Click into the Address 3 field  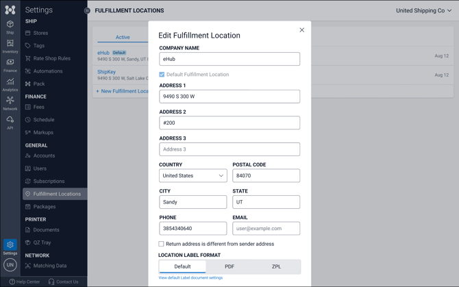tap(229, 149)
